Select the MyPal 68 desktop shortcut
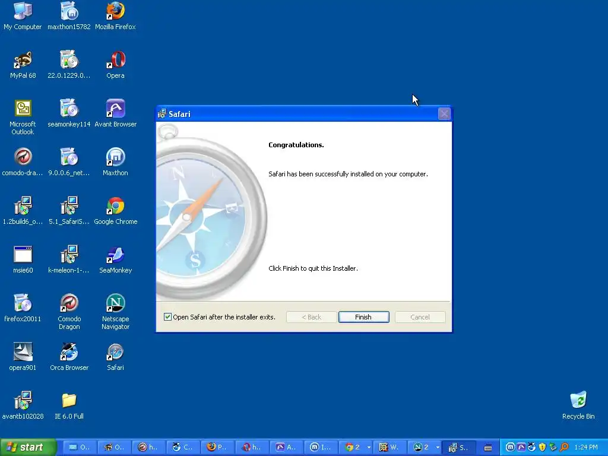This screenshot has height=456, width=608. point(23,65)
